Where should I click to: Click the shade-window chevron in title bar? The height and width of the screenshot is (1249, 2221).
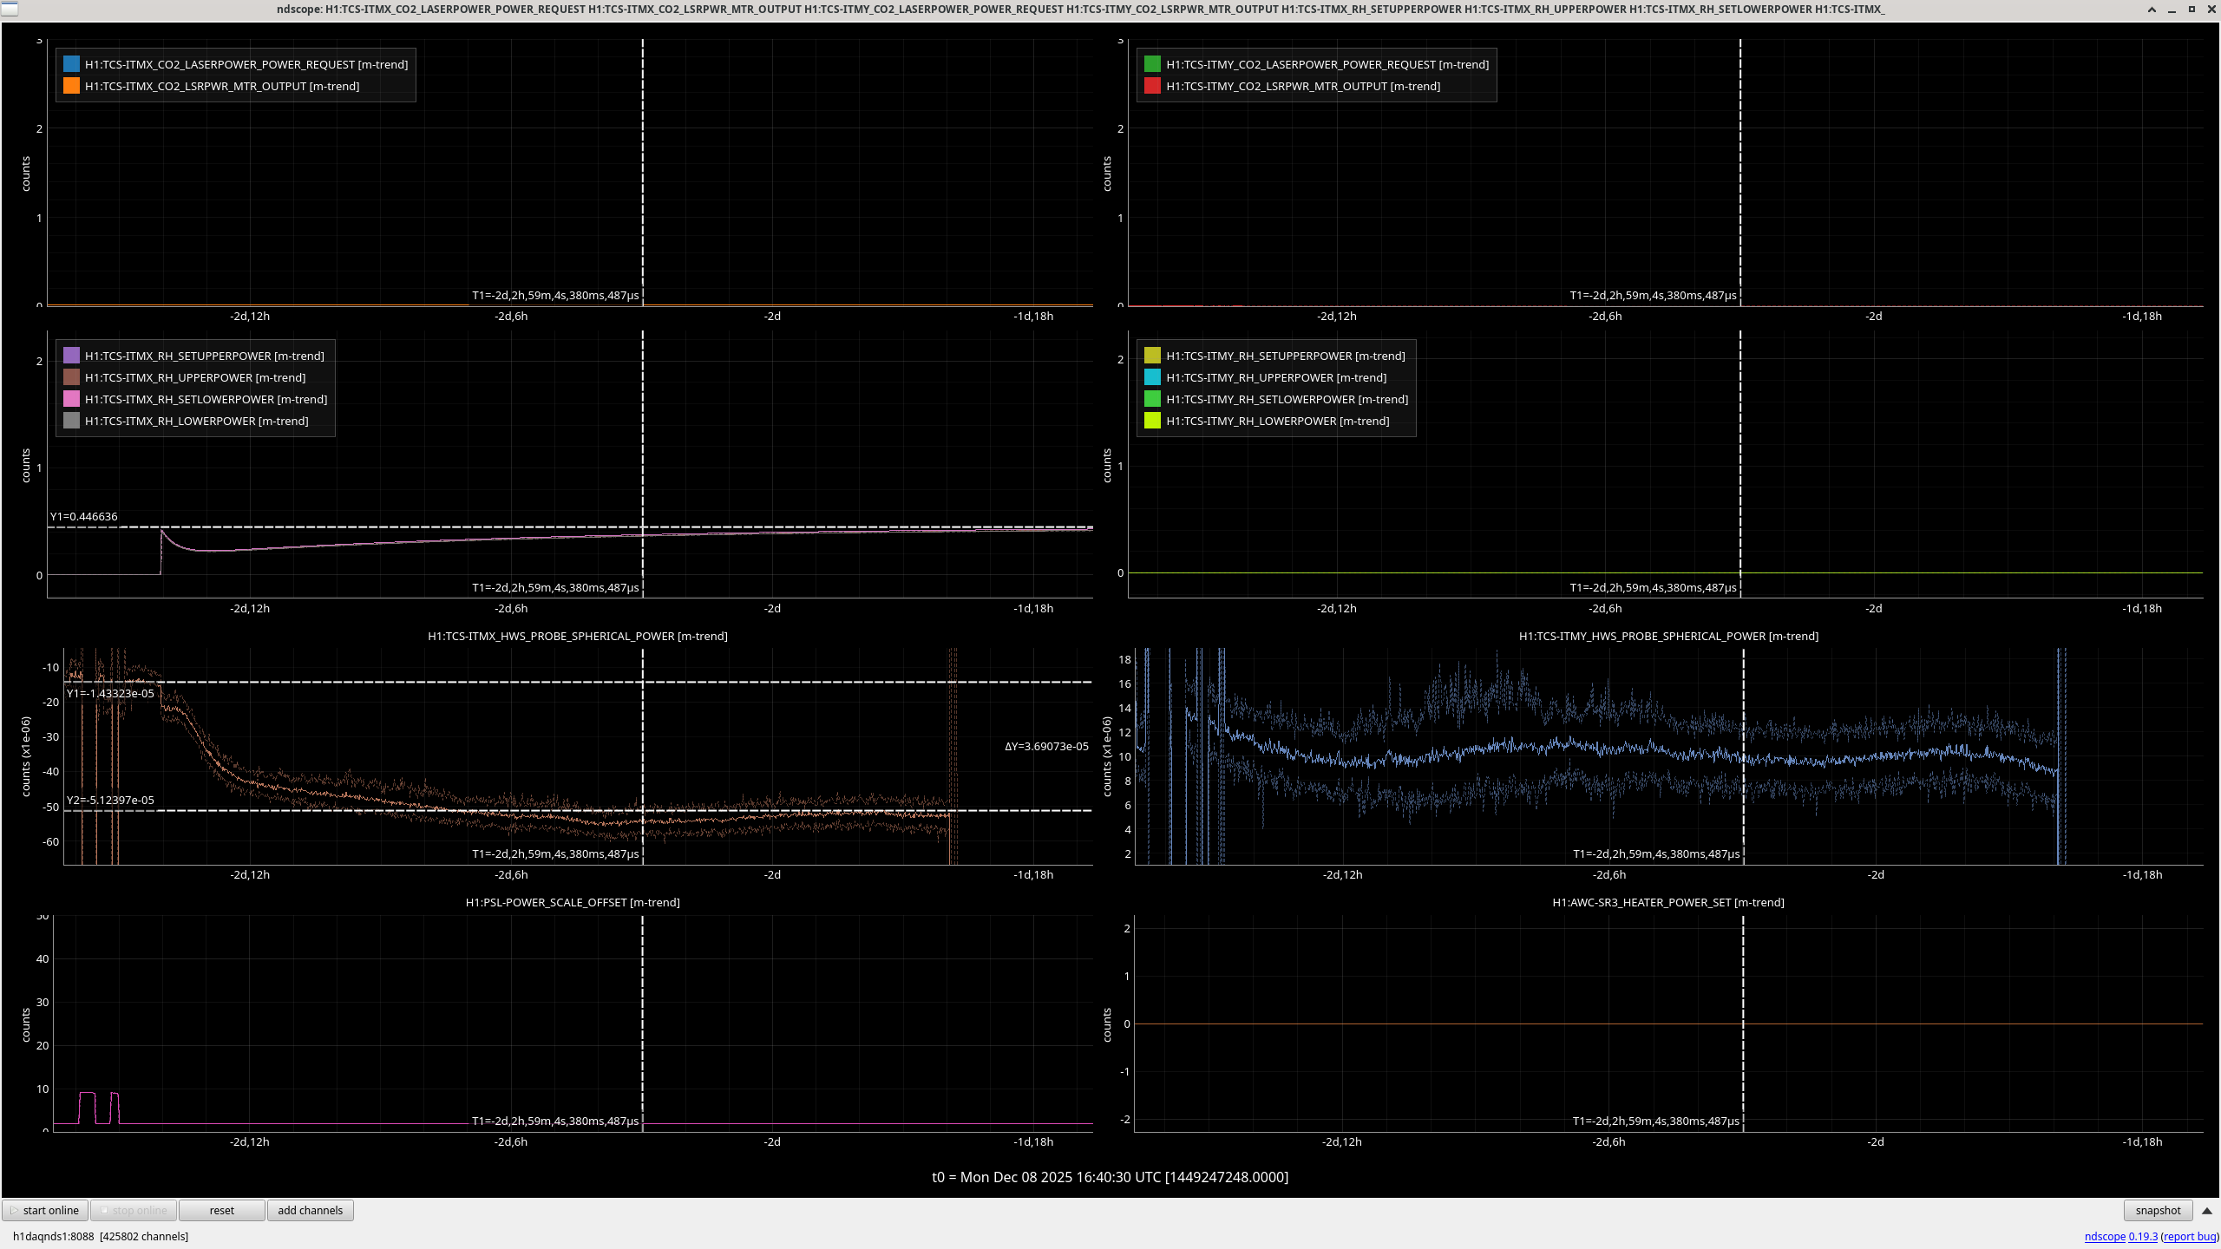2152,9
